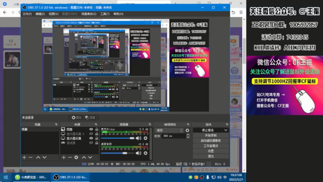The width and height of the screenshot is (323, 182).
Task: Increase transition duration with stepper arrows
Action: (188, 135)
